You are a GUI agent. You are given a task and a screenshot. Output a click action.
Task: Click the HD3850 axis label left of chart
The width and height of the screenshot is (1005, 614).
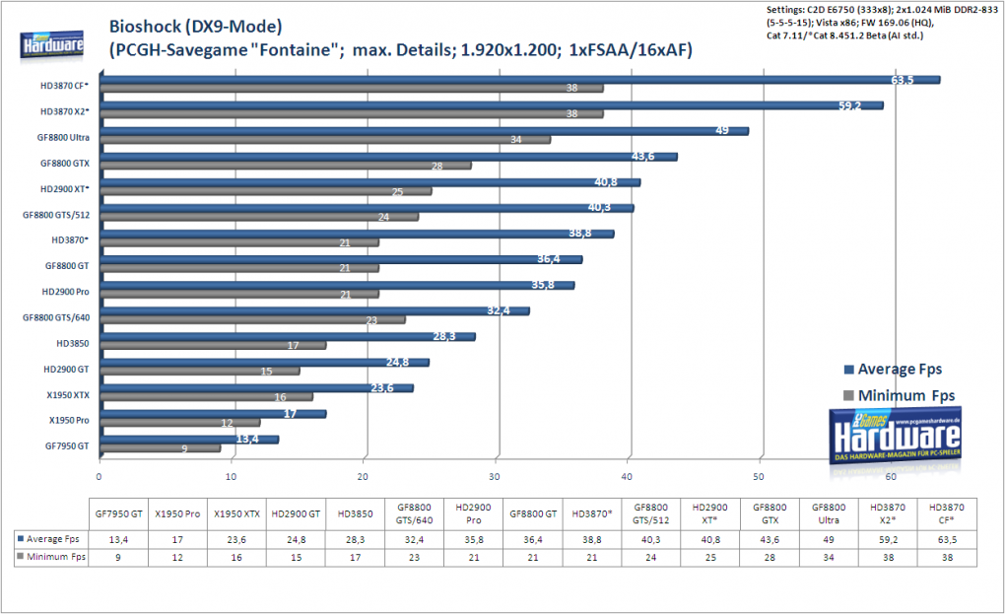pos(73,344)
